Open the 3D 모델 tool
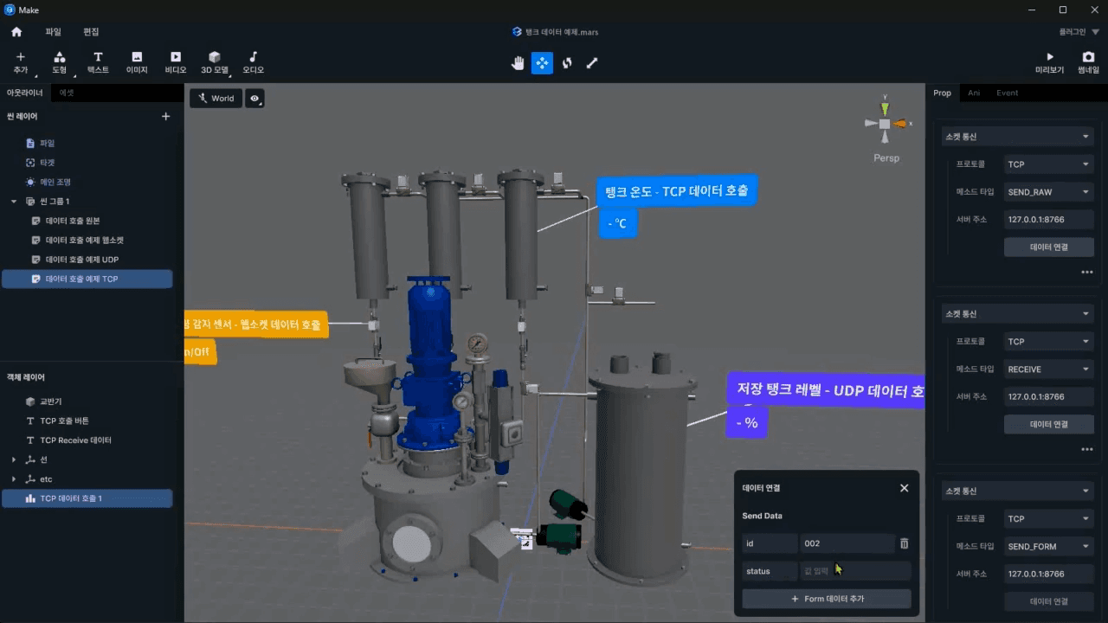The image size is (1108, 623). coord(215,62)
